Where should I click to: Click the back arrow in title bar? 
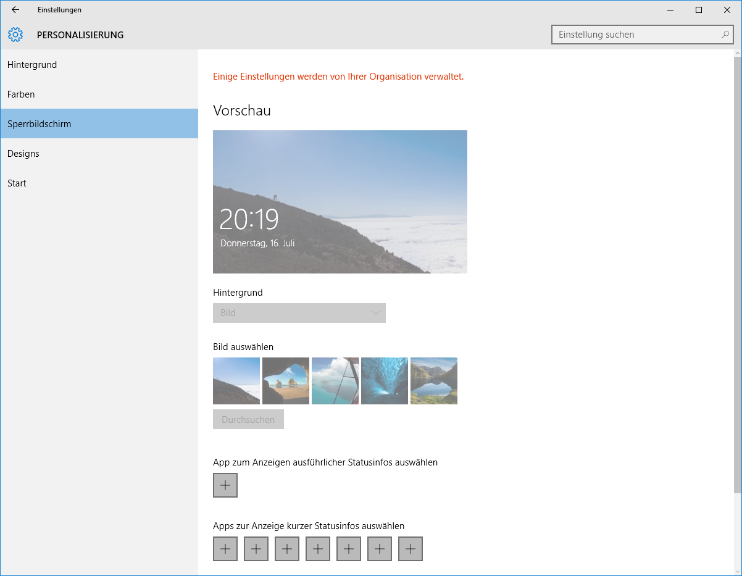coord(15,10)
